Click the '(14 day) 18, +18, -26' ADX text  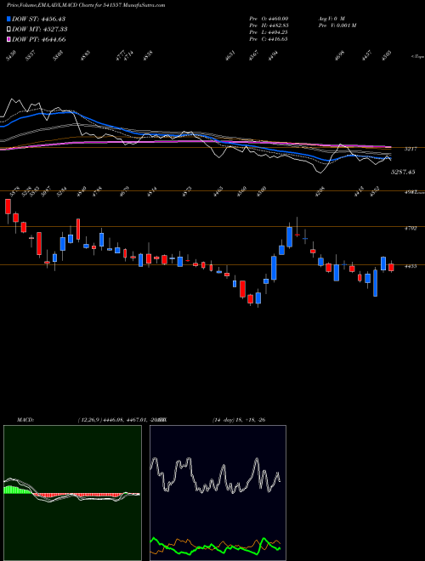239,420
